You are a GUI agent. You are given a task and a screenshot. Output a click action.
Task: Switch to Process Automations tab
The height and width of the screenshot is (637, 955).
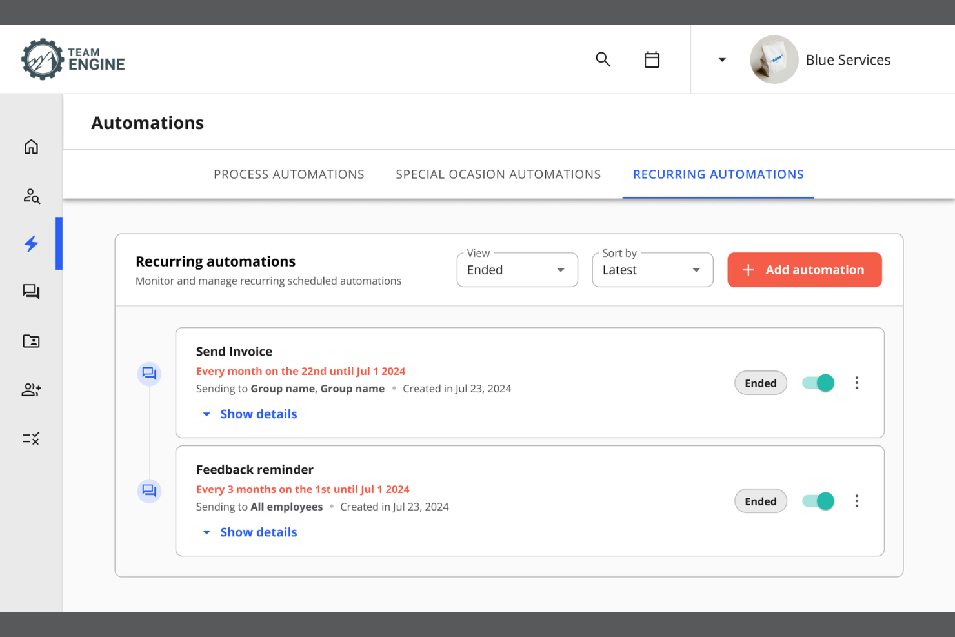coord(288,174)
